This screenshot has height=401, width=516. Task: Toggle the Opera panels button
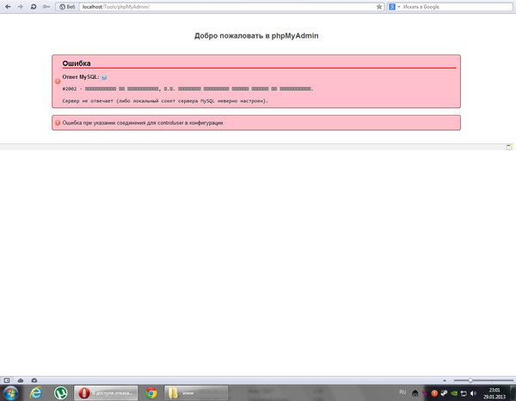click(x=7, y=380)
